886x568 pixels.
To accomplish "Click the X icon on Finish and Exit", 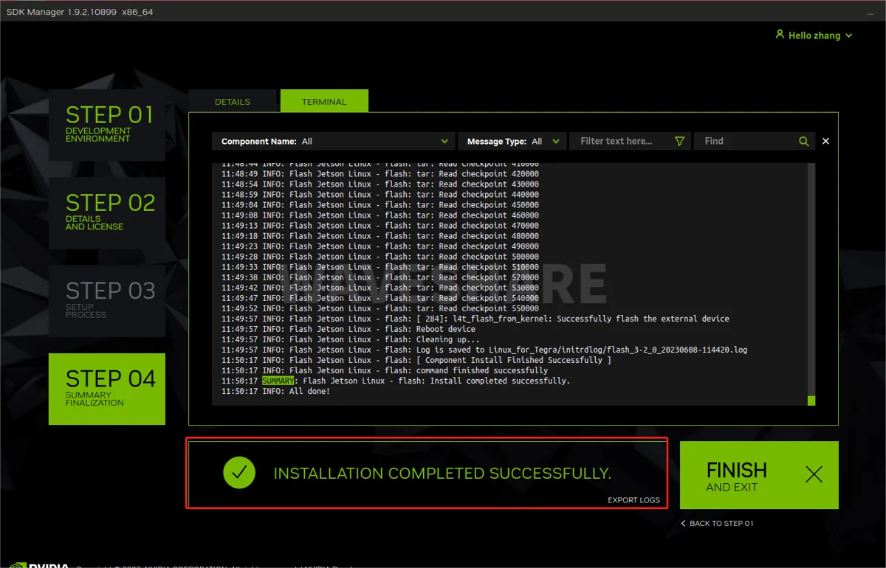I will pyautogui.click(x=814, y=475).
